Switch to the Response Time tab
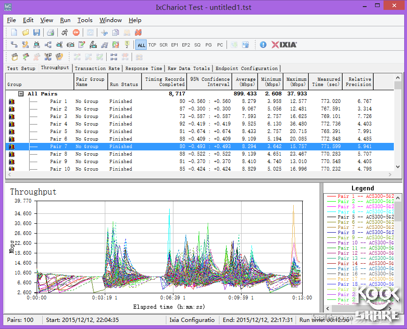Screen dimensions: 407x329 point(144,68)
